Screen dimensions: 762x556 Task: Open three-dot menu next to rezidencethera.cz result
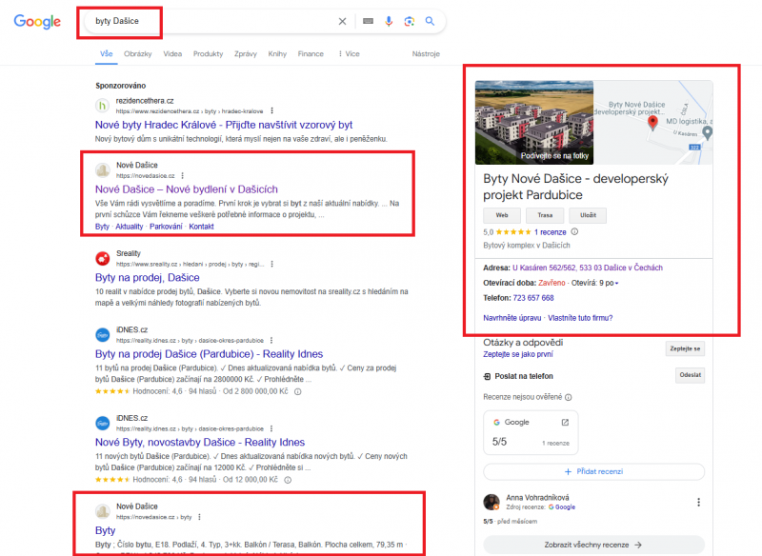point(271,111)
